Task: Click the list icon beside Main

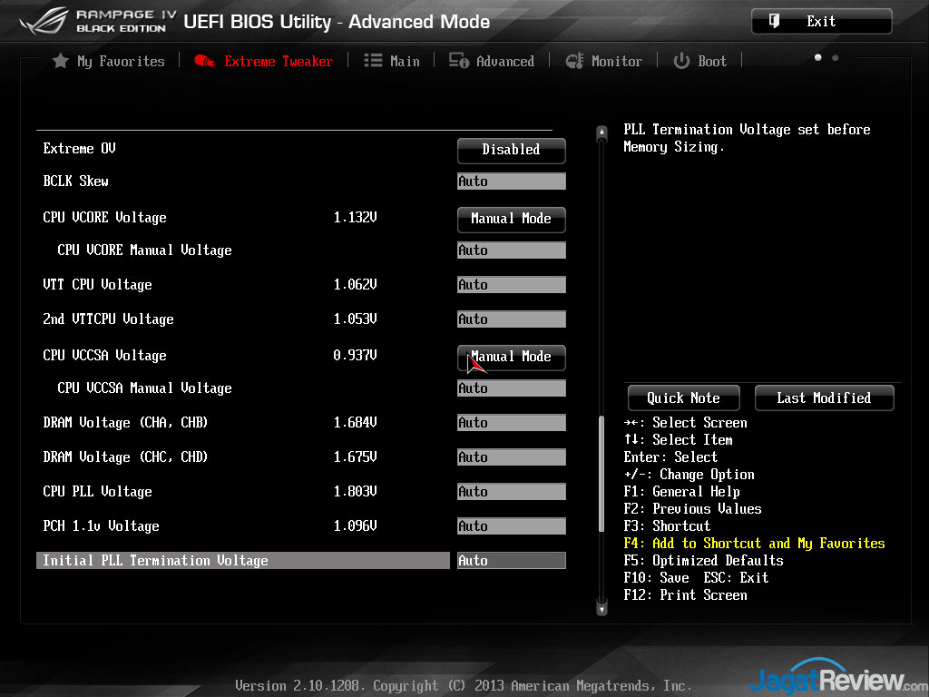Action: 373,61
